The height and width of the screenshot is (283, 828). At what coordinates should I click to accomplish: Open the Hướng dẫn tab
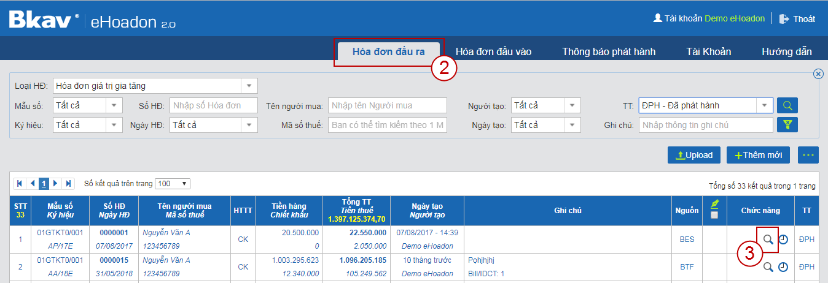click(787, 52)
